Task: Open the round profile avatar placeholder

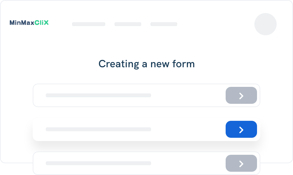Action: pos(265,24)
